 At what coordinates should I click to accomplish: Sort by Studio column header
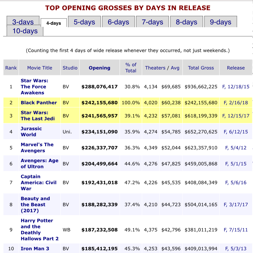(x=70, y=68)
